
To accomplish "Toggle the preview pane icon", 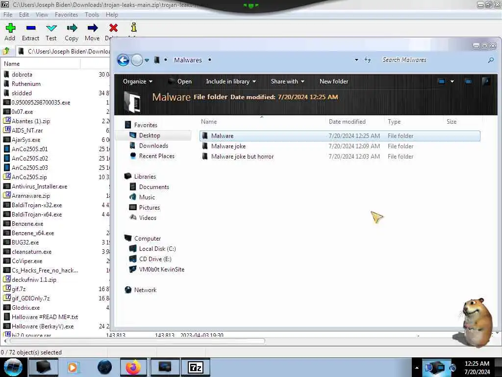I will [x=468, y=81].
